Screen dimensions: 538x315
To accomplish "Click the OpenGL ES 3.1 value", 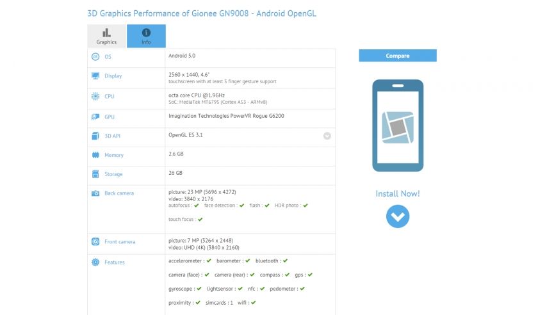I will (x=186, y=135).
